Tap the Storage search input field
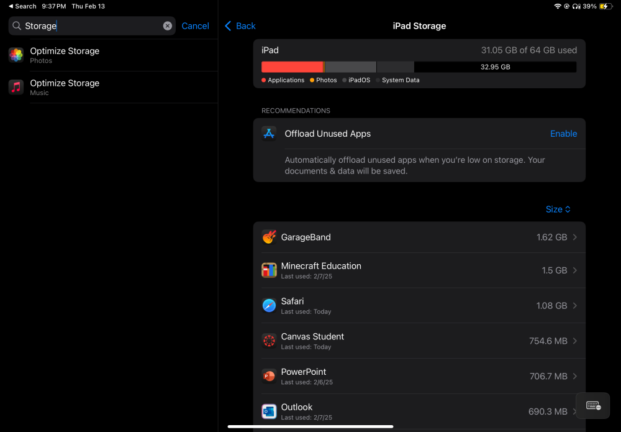621x432 pixels. click(92, 25)
